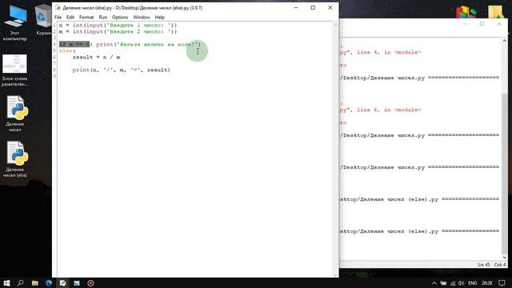Minimize the IDLE editor window
512x288 pixels.
coord(296,7)
